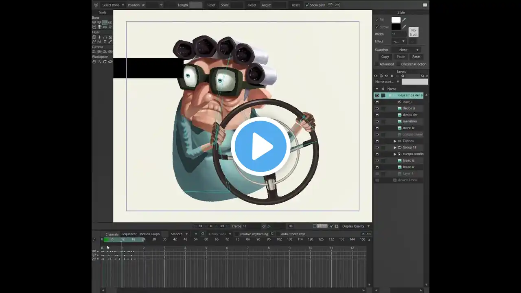Toggle the Show path checkbox
The width and height of the screenshot is (521, 293).
tap(307, 5)
